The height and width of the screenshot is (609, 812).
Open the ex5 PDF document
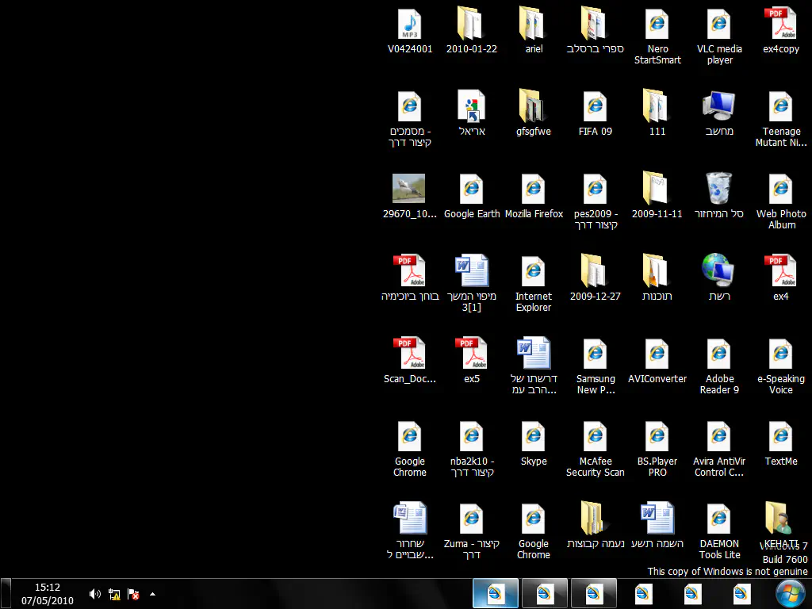[x=472, y=354]
